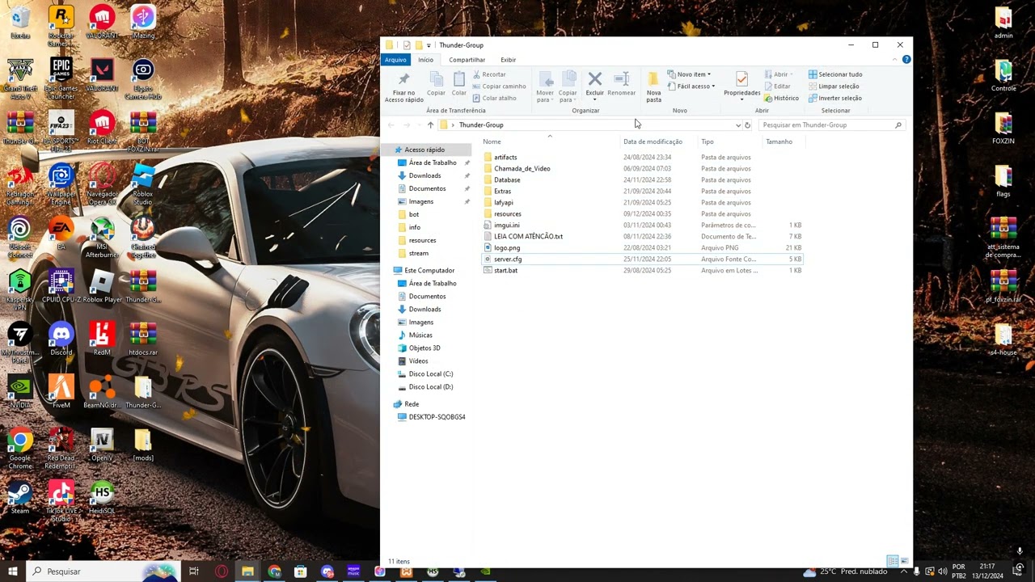Select the logo.png file row
The image size is (1035, 582).
coord(642,248)
